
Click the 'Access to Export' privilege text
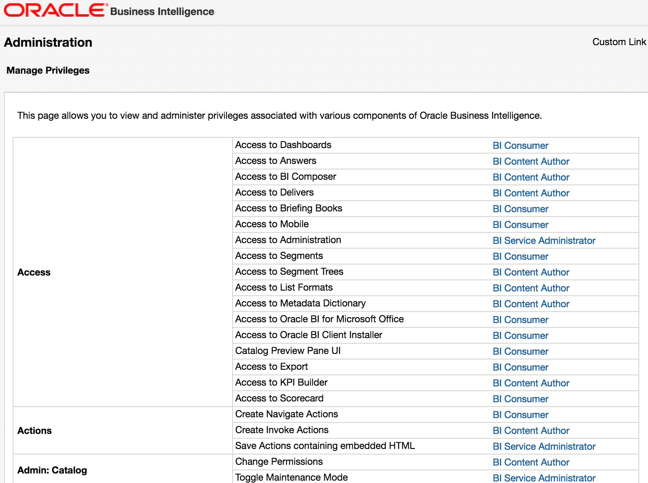[271, 367]
